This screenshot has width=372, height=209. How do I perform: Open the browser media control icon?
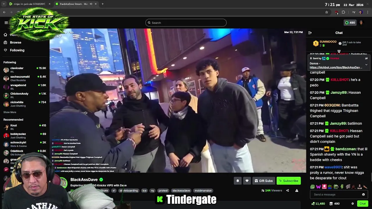tap(354, 12)
